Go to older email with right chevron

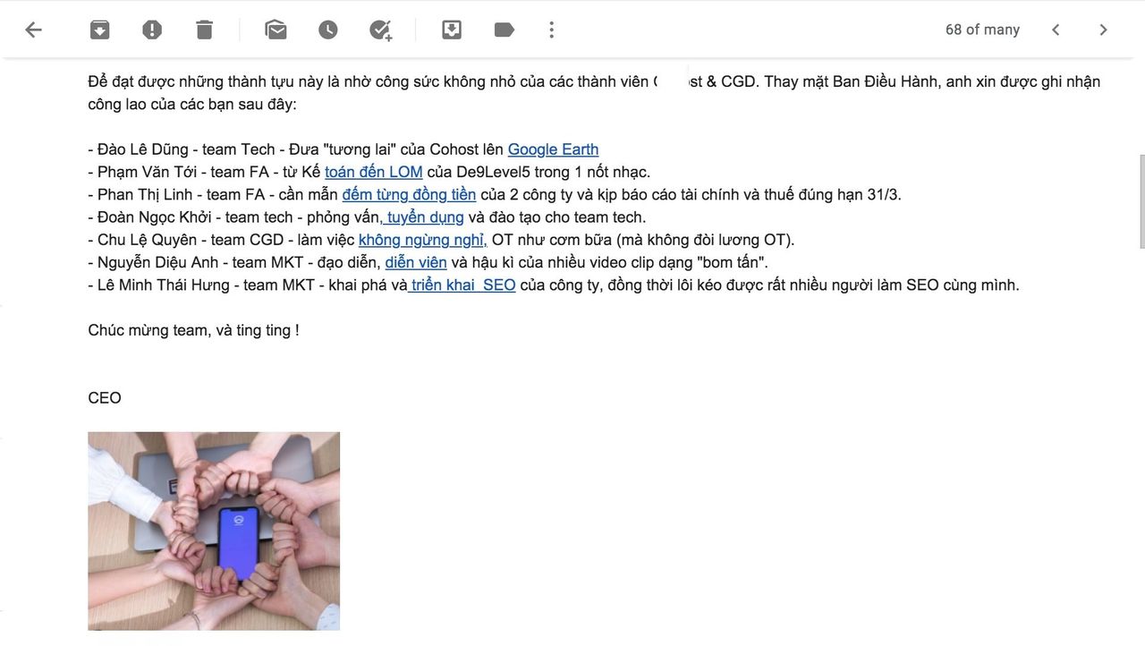pyautogui.click(x=1103, y=30)
